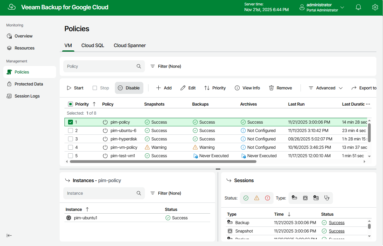
Task: Click the VM chip icon beside pim-ubuntu1
Action: (x=69, y=218)
